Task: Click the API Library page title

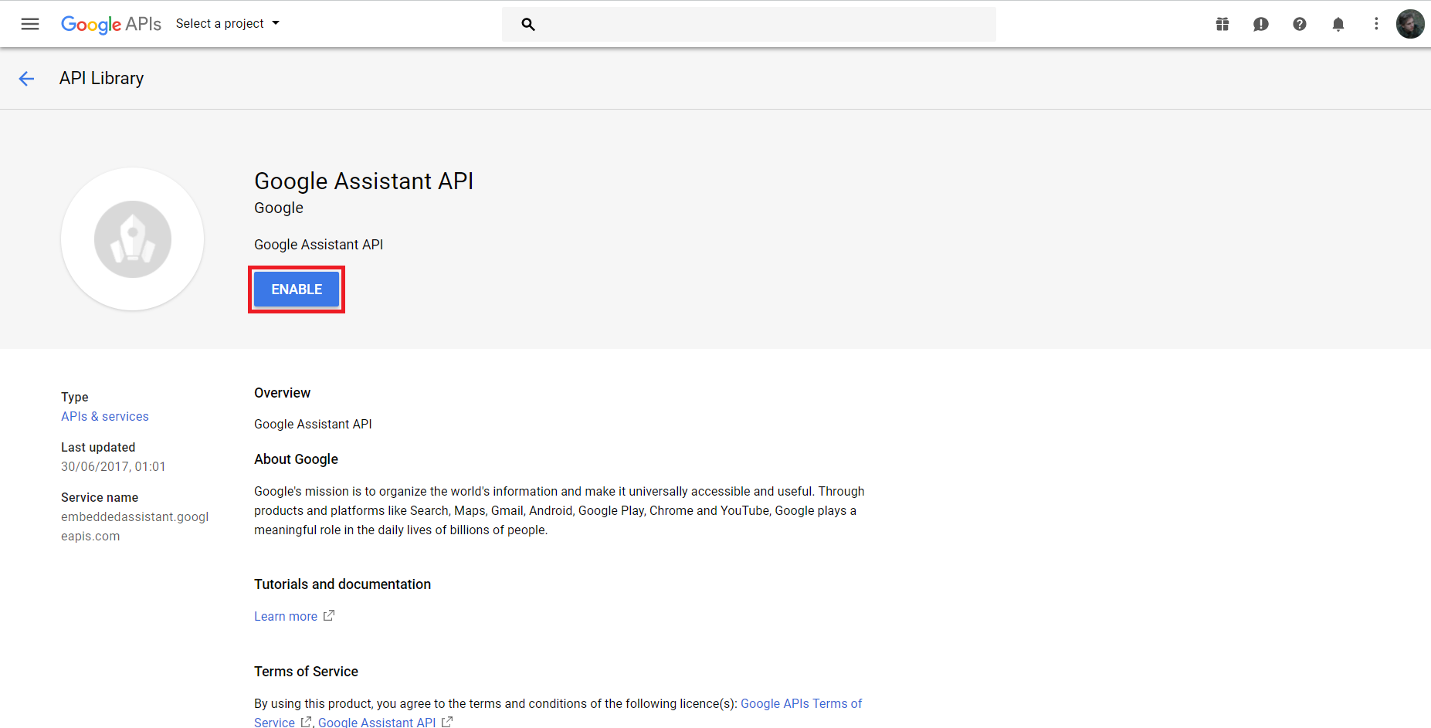Action: tap(102, 79)
